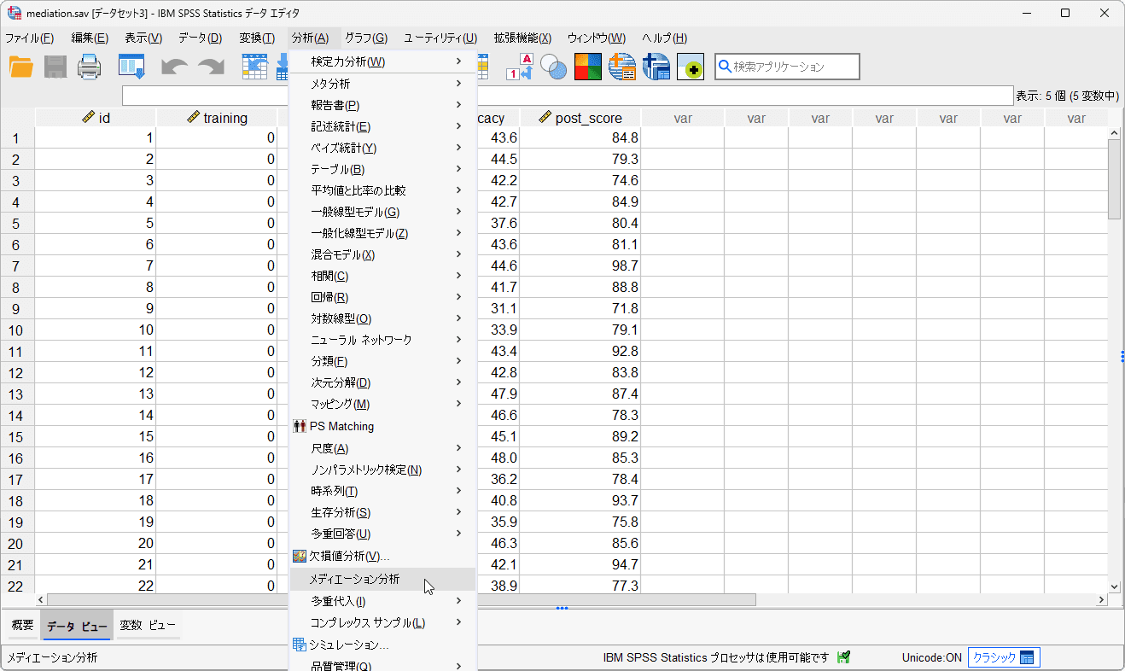Open the グラフ(G) menu
This screenshot has height=671, width=1125.
tap(366, 38)
